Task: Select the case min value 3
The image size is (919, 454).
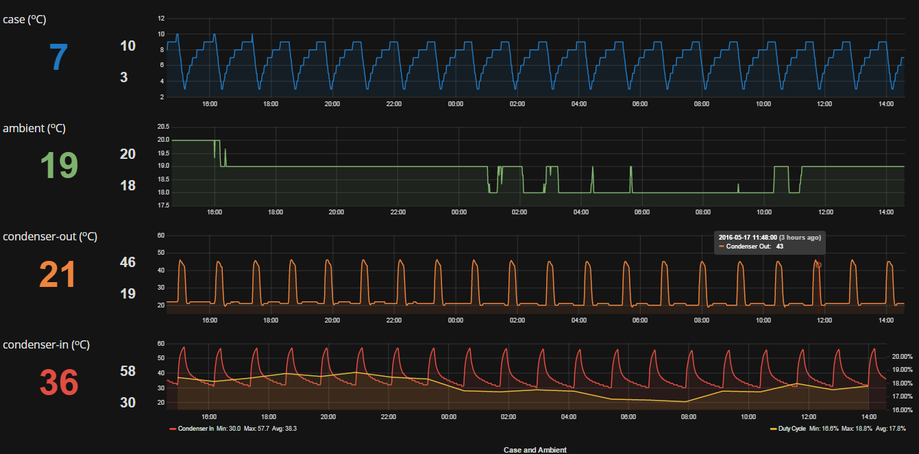Action: point(124,77)
